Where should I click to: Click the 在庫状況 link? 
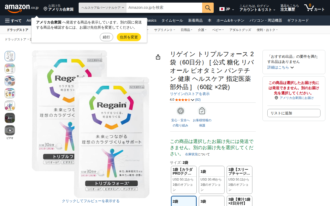191,154
